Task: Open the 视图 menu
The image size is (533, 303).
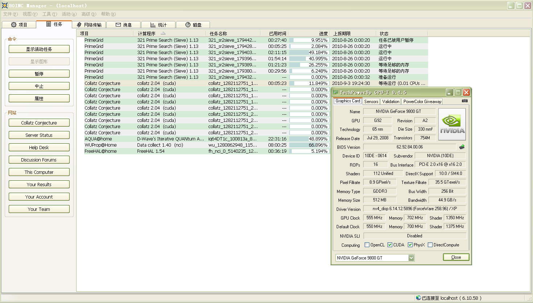Action: click(30, 14)
